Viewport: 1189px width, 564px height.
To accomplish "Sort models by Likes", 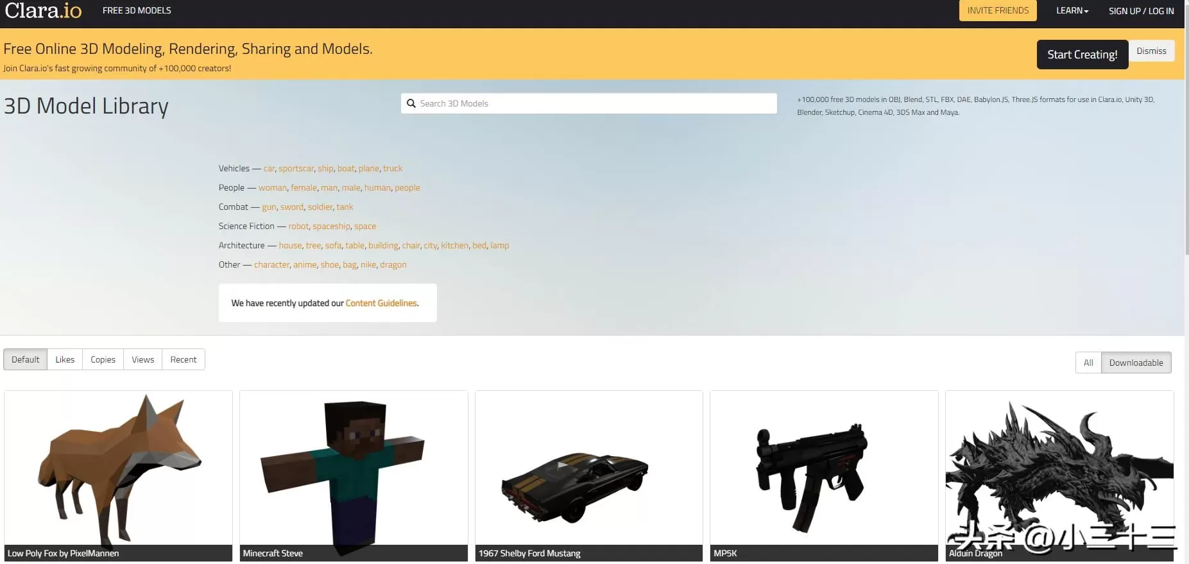I will pyautogui.click(x=65, y=359).
